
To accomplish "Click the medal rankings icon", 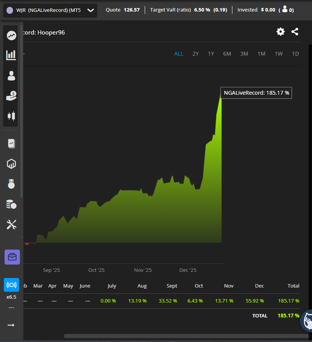I will click(11, 184).
